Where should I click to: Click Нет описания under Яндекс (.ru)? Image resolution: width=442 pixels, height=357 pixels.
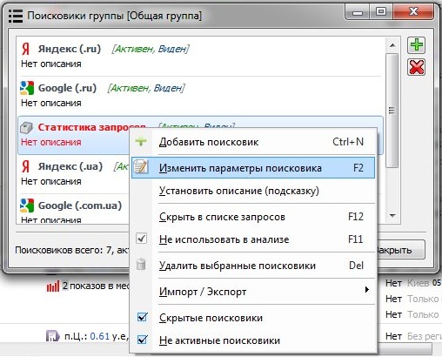(x=51, y=64)
